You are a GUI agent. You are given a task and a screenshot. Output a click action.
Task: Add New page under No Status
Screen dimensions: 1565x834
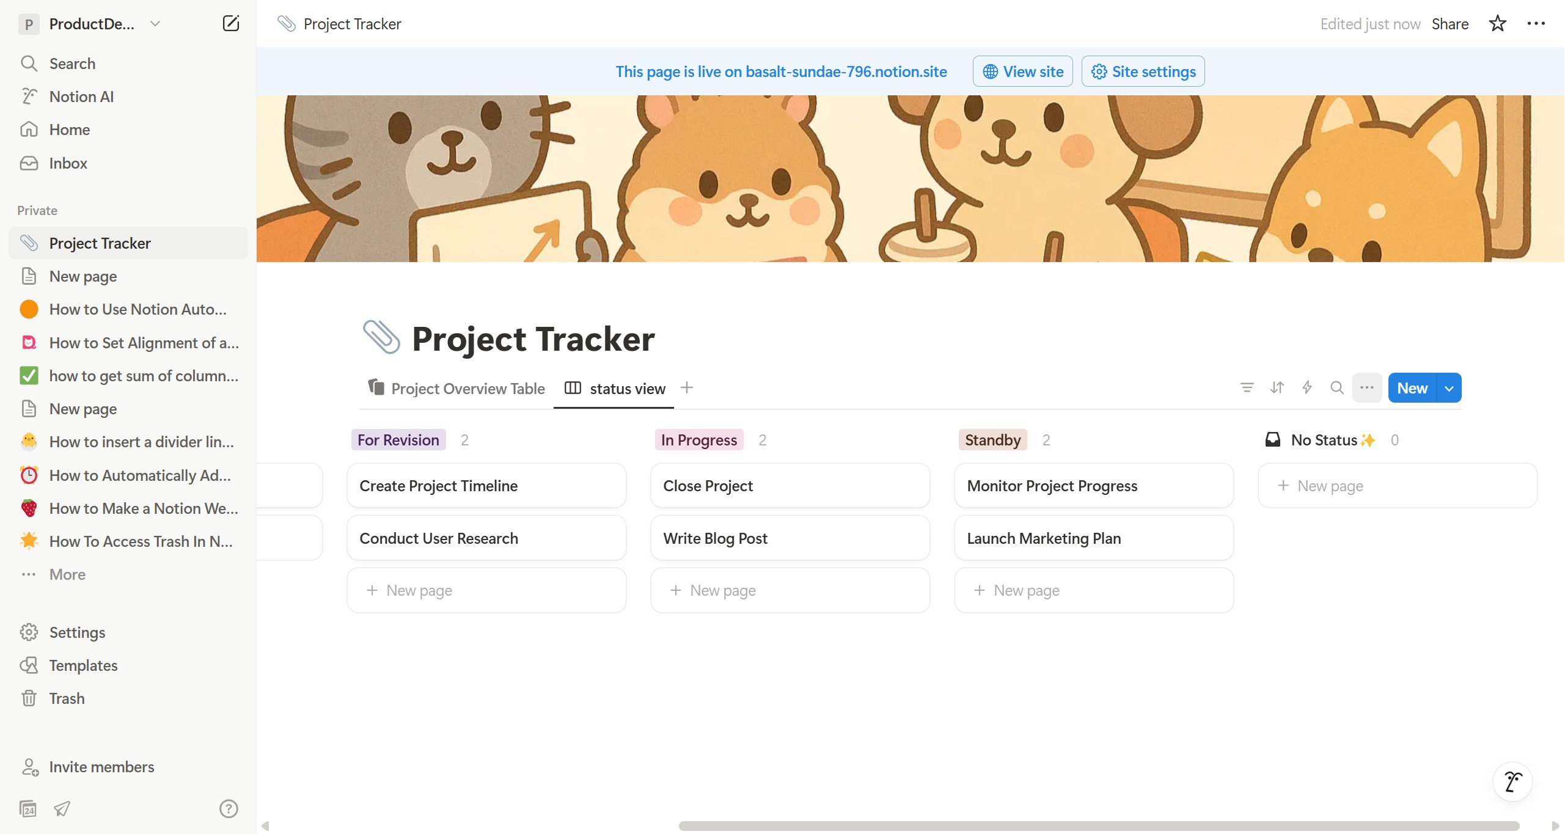1398,486
